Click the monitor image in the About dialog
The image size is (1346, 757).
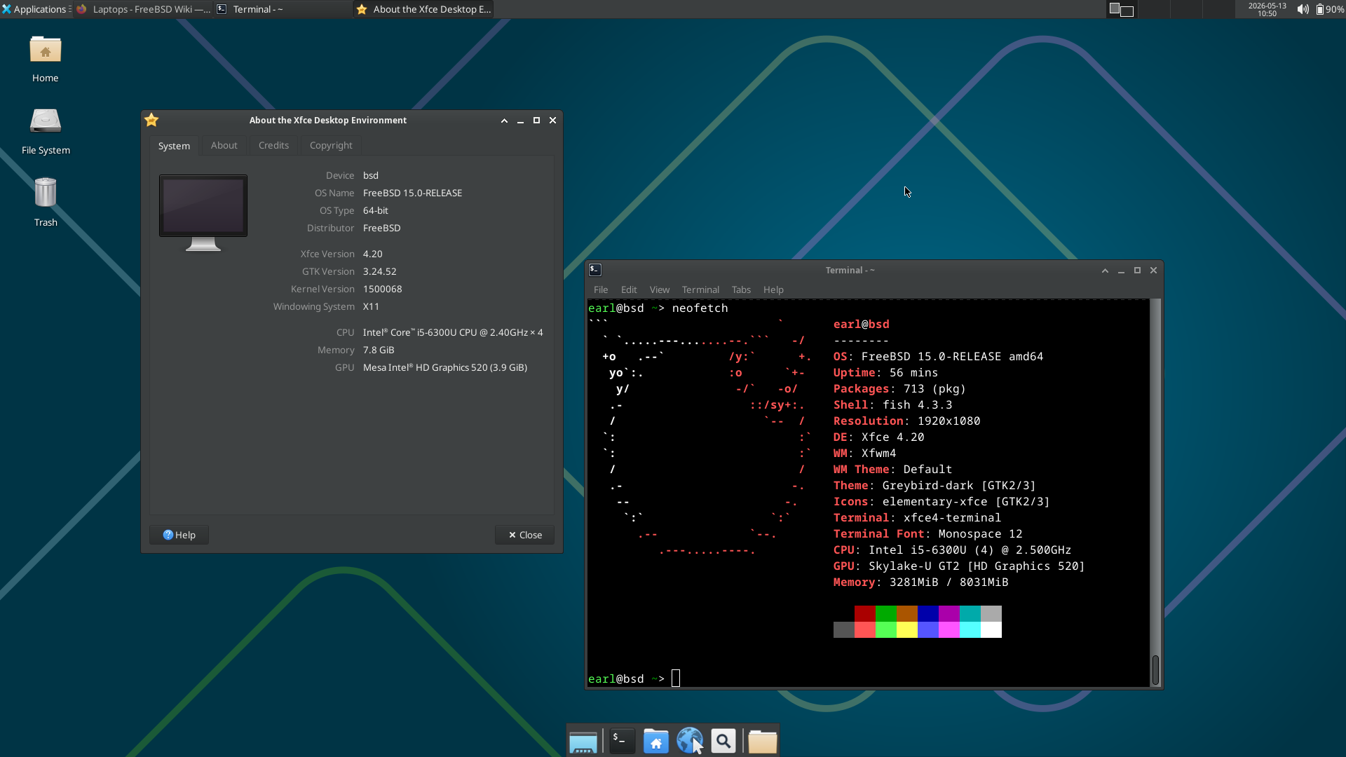pos(203,213)
